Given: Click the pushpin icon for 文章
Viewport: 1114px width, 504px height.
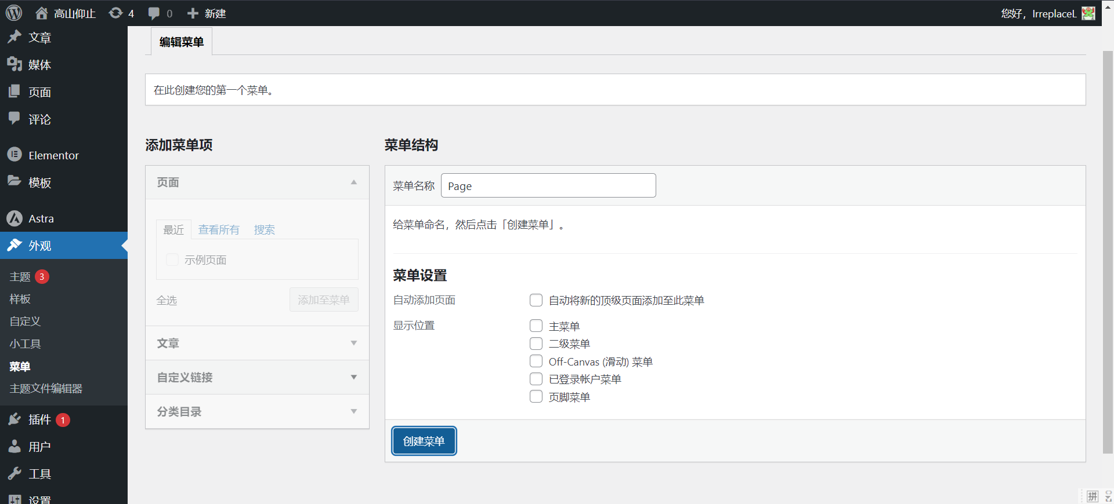Looking at the screenshot, I should (15, 37).
